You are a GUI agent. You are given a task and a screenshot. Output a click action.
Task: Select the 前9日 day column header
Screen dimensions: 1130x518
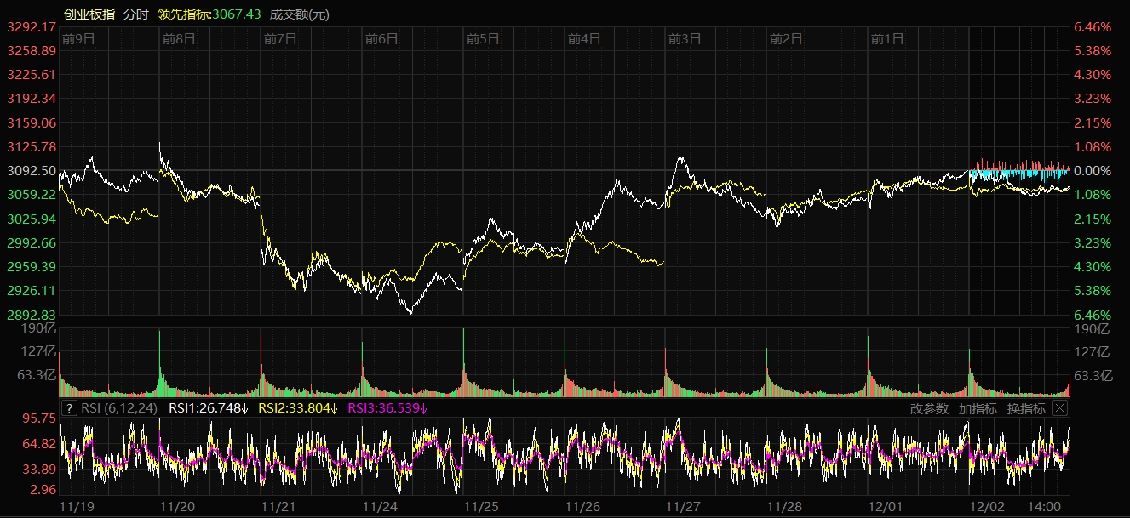point(78,38)
